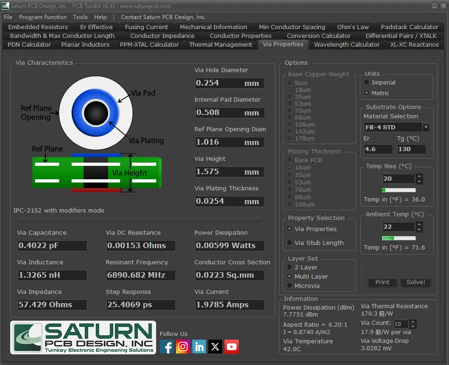Switch to the XL-XC Reactance tab
Viewport: 449px width, 365px height.
click(414, 45)
